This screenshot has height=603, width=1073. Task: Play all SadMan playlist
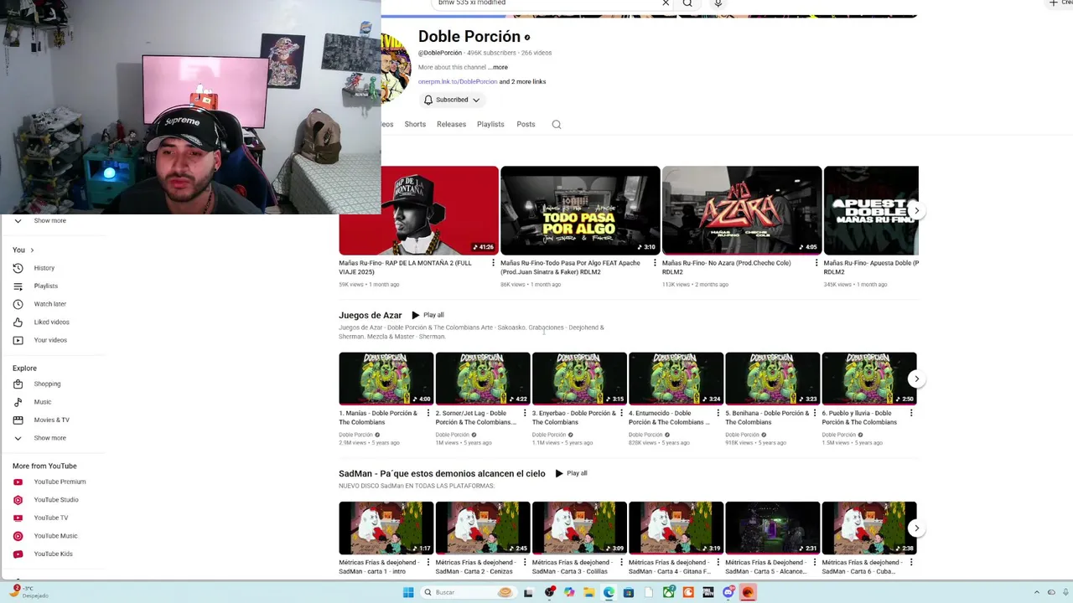click(x=571, y=473)
